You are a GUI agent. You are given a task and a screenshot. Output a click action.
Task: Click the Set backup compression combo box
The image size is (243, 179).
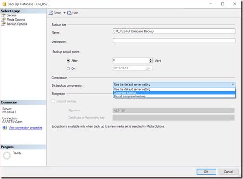coord(174,84)
